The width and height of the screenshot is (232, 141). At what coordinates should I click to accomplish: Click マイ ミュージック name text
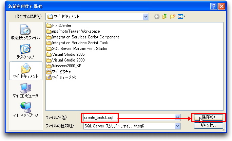coord(64,77)
